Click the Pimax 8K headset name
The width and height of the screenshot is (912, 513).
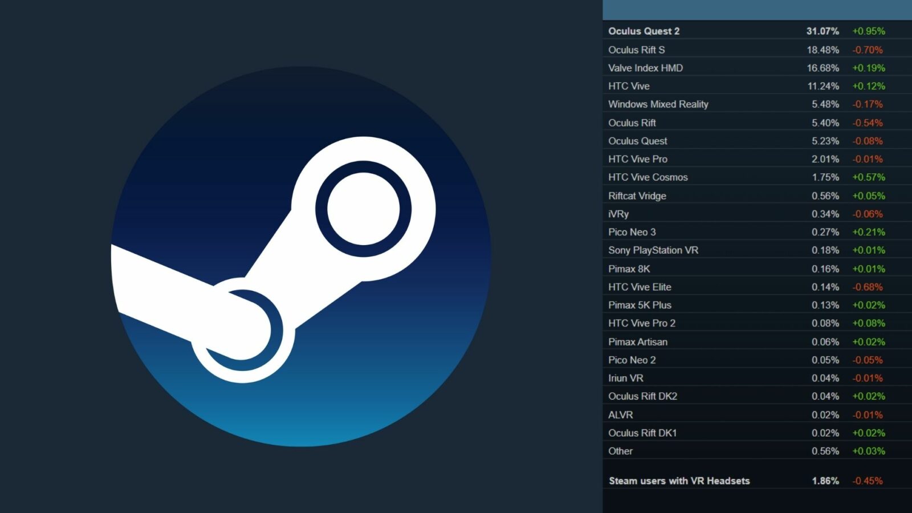point(629,268)
